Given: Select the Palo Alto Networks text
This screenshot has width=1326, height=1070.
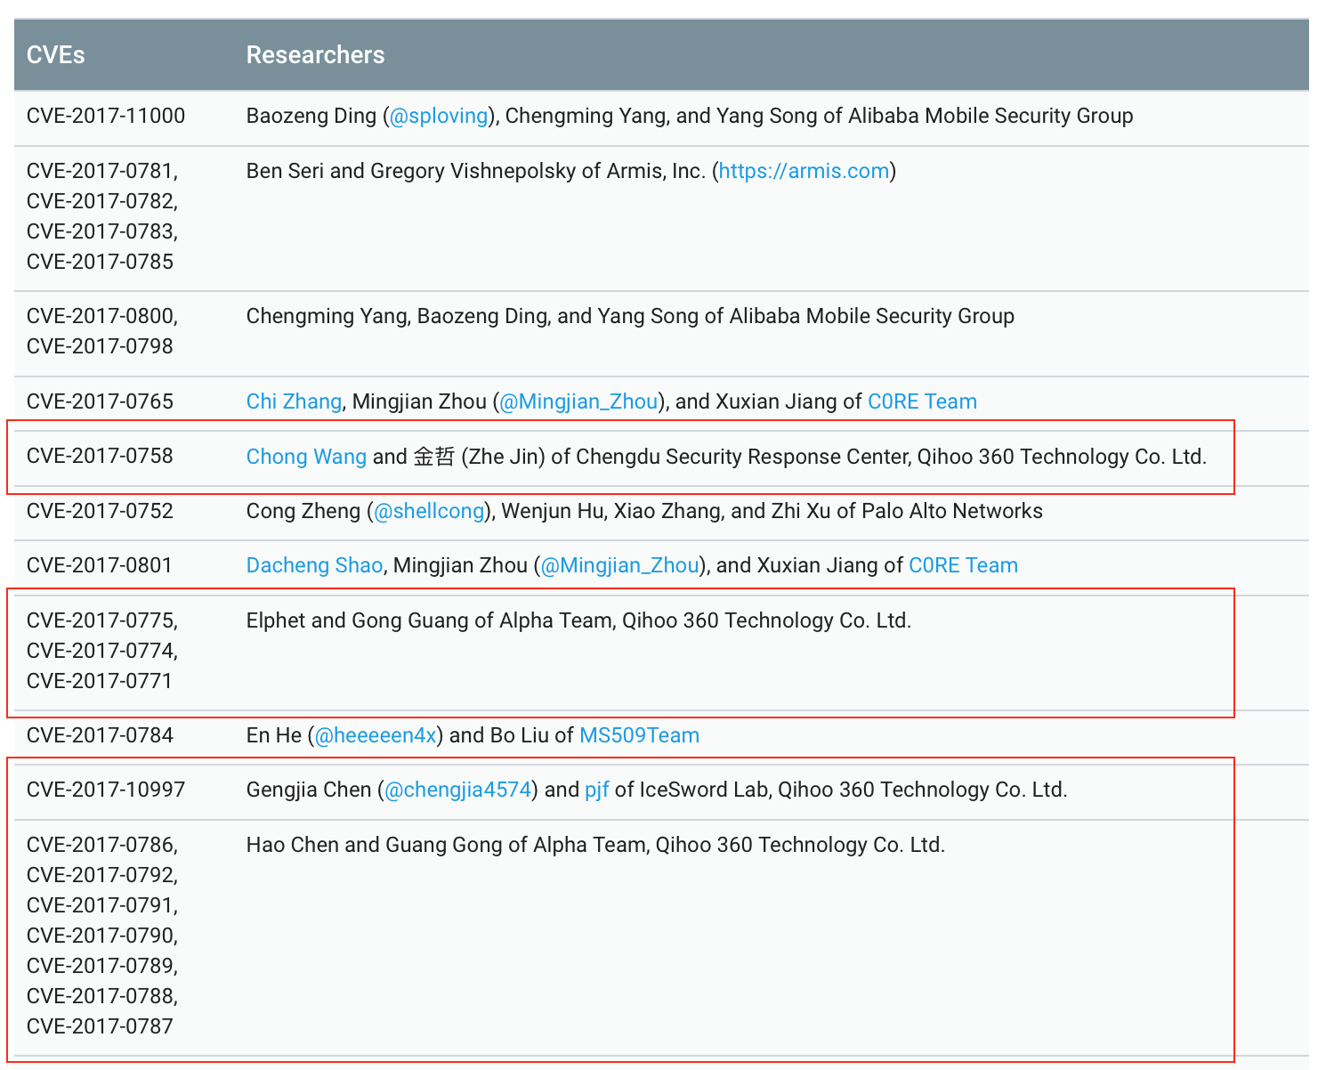Looking at the screenshot, I should click(952, 511).
